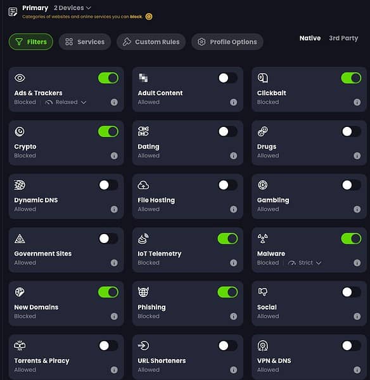
Task: Enable the Social filter toggle
Action: [351, 292]
